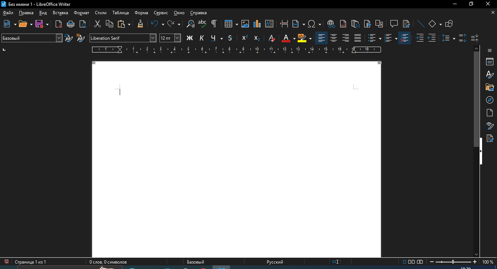Apply yellow highlighting color
Screen dimensions: 497x269
(302, 38)
